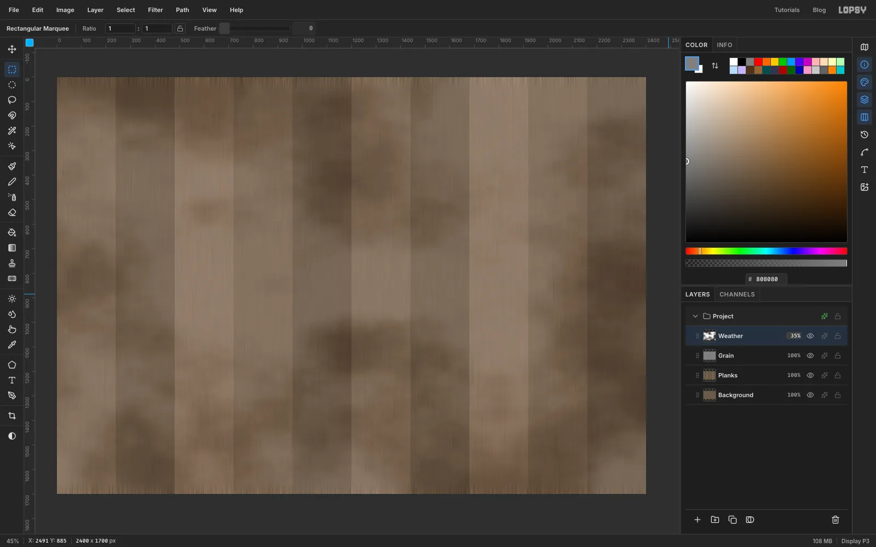Select the Gradient tool
This screenshot has height=547, width=876.
click(12, 248)
